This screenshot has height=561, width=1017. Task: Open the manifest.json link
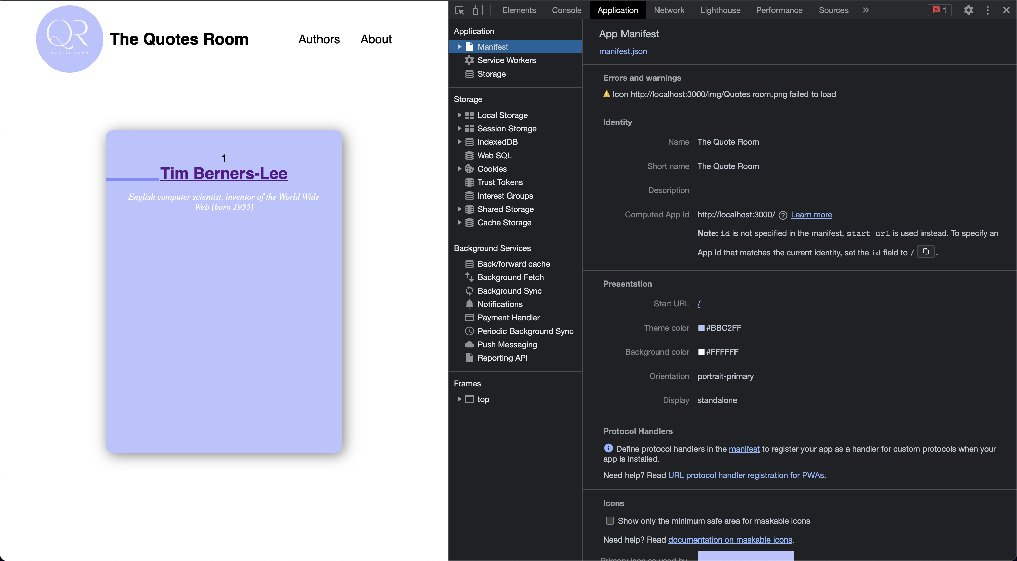pos(623,51)
